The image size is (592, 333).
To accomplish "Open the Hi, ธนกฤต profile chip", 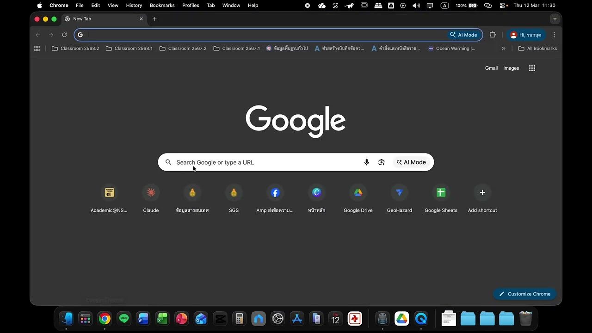I will click(525, 35).
